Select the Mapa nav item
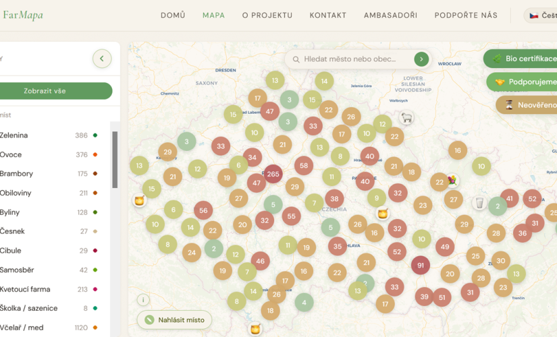Screen dimensions: 557x337 coord(213,16)
